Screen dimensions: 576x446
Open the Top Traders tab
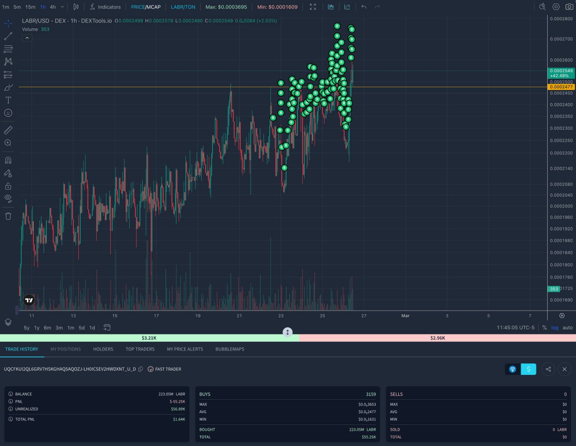point(140,349)
